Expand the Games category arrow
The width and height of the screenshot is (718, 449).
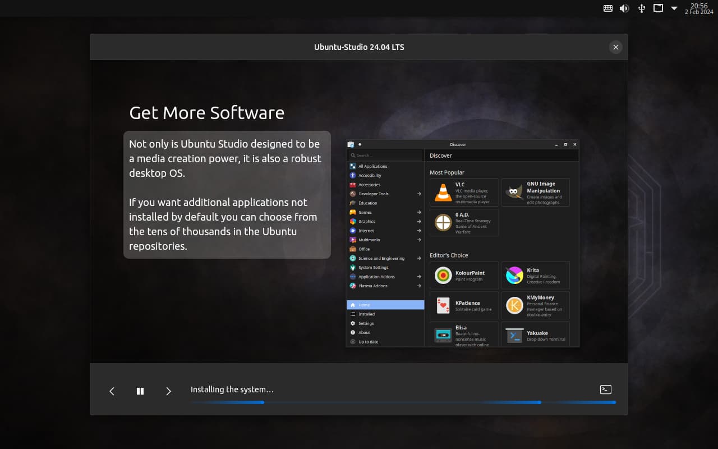coord(419,212)
